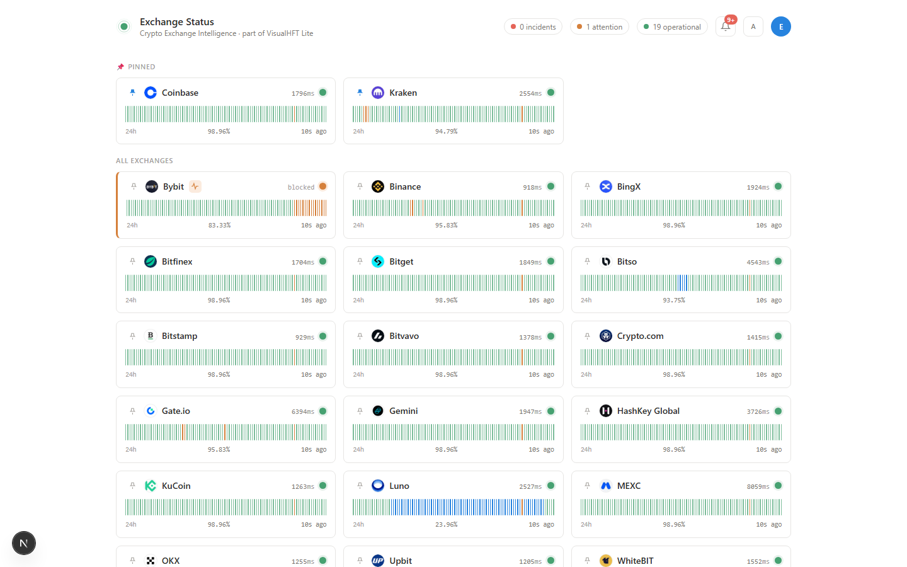Click the BingX logo icon
This screenshot has height=567, width=907.
click(606, 186)
